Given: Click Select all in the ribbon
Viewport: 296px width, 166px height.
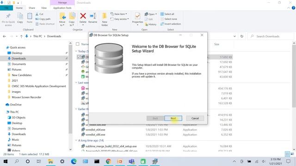Looking at the screenshot, I should (167, 14).
